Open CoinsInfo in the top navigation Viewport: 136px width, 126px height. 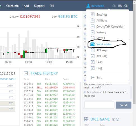point(12,6)
